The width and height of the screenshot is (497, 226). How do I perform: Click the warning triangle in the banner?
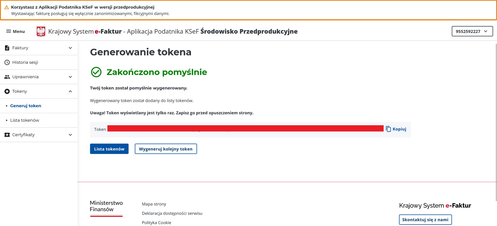point(6,7)
